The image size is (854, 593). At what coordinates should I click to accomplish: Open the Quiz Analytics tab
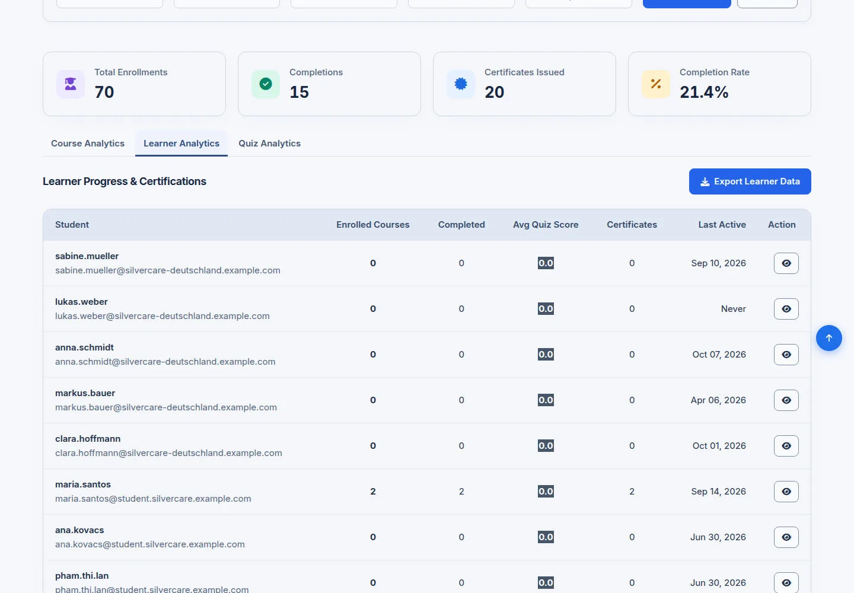[x=270, y=144]
